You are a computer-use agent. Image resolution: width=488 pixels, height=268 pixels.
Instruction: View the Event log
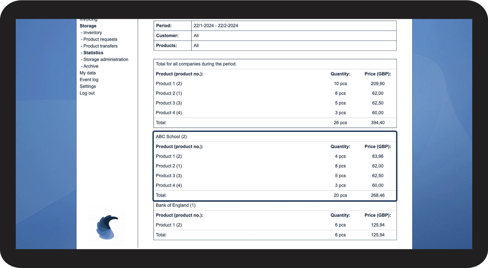click(89, 79)
